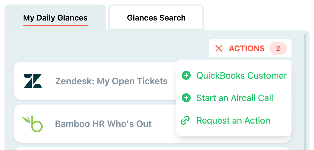Click the Bamboo HR Who's Out title text
The height and width of the screenshot is (150, 314).
(103, 124)
